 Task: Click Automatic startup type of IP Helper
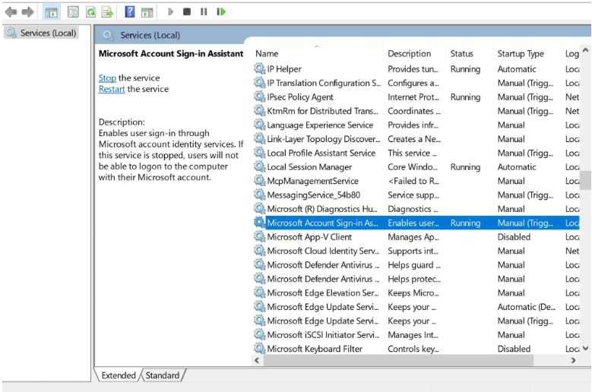click(x=517, y=69)
